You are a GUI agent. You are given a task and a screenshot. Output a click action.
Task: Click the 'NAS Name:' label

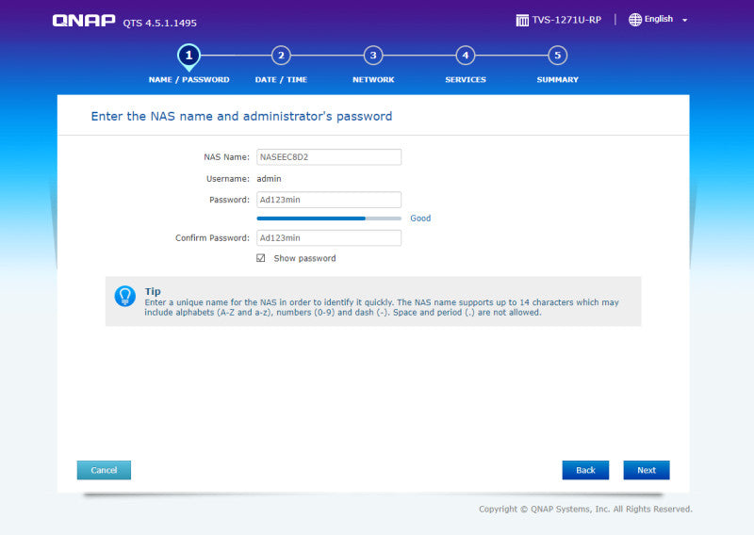226,157
